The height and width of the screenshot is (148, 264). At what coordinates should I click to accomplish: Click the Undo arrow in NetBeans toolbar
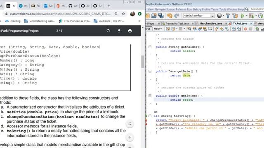click(170, 16)
